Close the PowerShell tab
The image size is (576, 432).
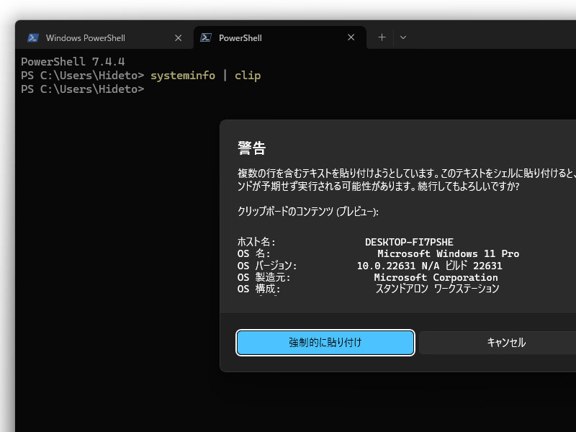[x=351, y=37]
